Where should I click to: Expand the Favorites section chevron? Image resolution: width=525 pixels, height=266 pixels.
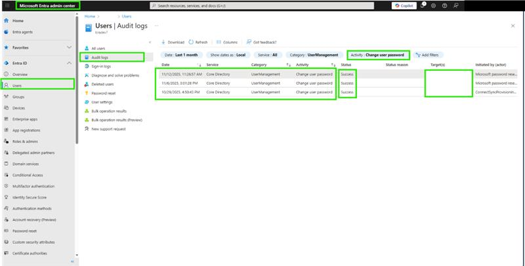[x=69, y=47]
